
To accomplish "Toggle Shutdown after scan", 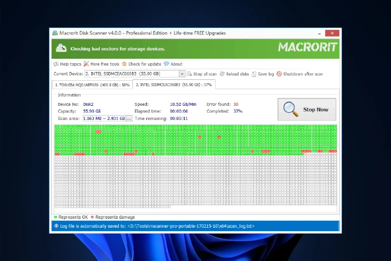I will point(303,74).
